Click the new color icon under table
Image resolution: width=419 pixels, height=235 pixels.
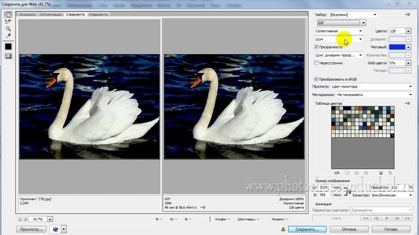380,172
